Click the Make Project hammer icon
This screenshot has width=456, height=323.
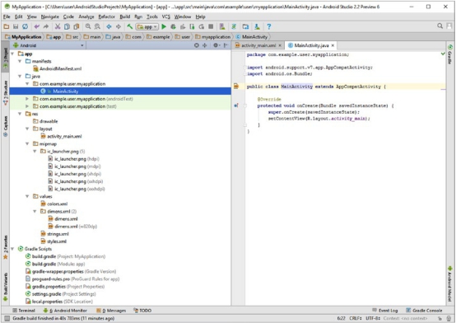pyautogui.click(x=130, y=27)
